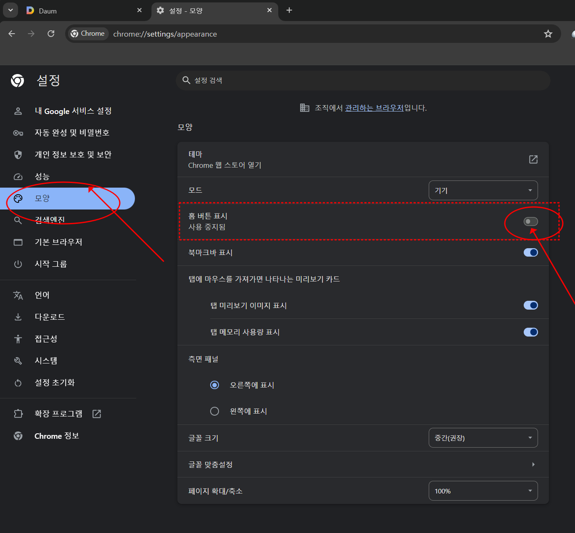This screenshot has width=575, height=533.
Task: Click the browser back arrow
Action: point(12,34)
